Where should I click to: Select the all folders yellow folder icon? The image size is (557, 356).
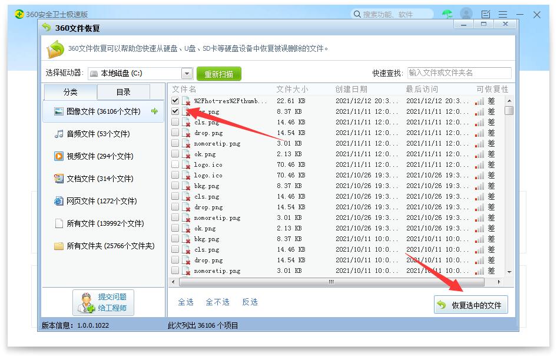click(59, 246)
